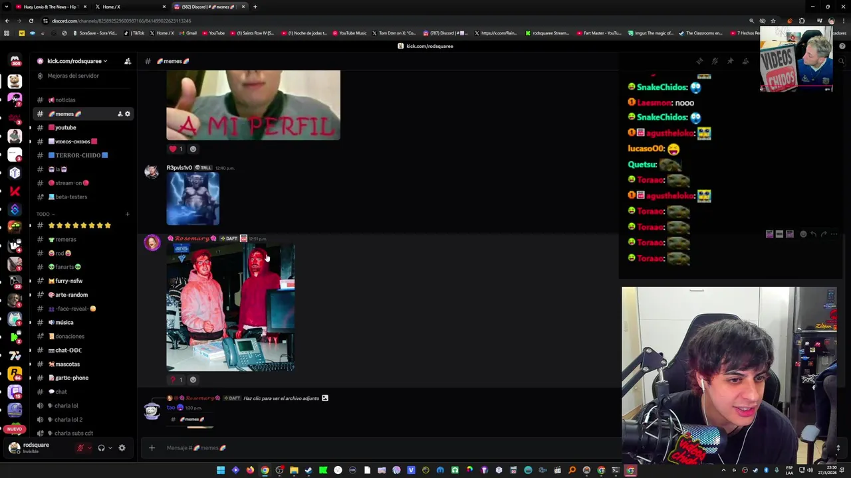Click R3pvls1v0 username

(x=179, y=168)
